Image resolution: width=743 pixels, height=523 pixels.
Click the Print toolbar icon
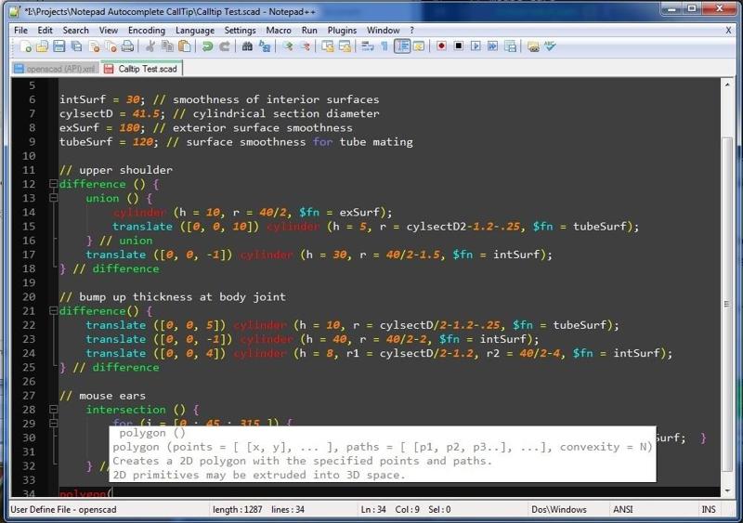pyautogui.click(x=127, y=46)
